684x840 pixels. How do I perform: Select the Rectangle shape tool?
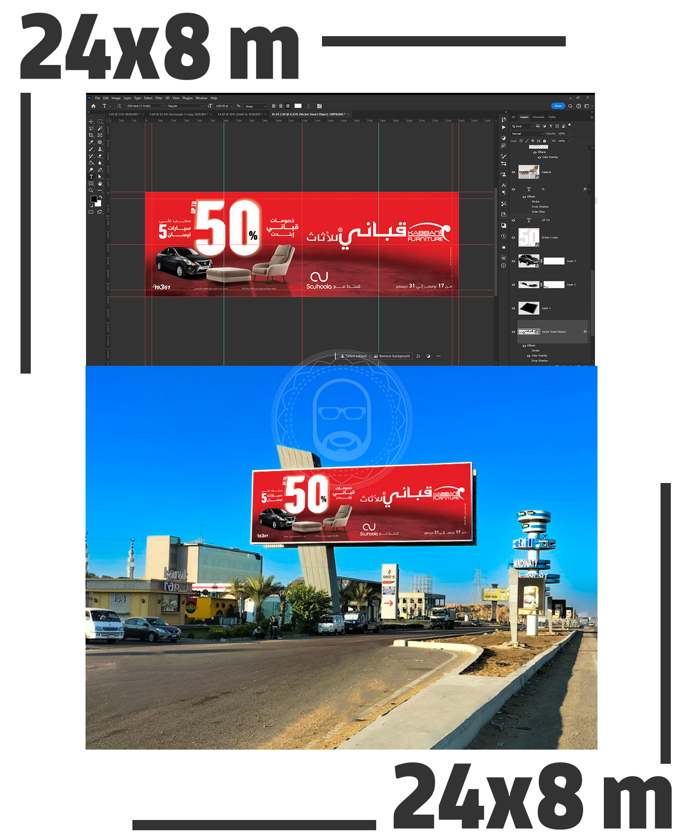pyautogui.click(x=91, y=184)
